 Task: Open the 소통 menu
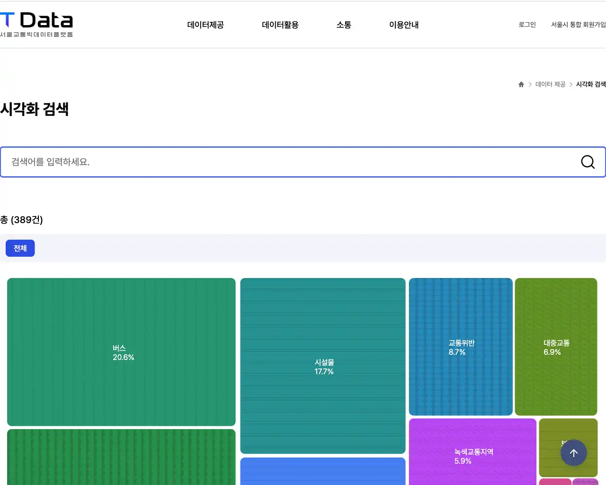click(x=344, y=25)
